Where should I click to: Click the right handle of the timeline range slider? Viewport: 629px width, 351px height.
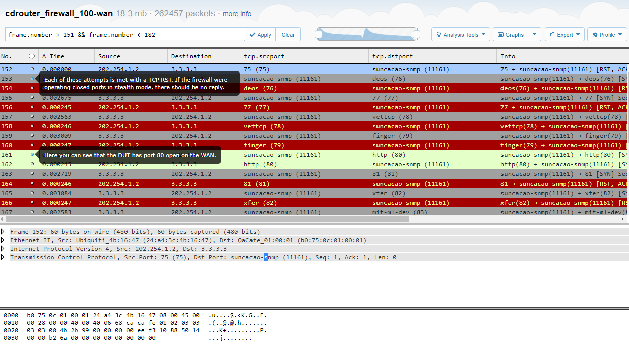(x=416, y=34)
